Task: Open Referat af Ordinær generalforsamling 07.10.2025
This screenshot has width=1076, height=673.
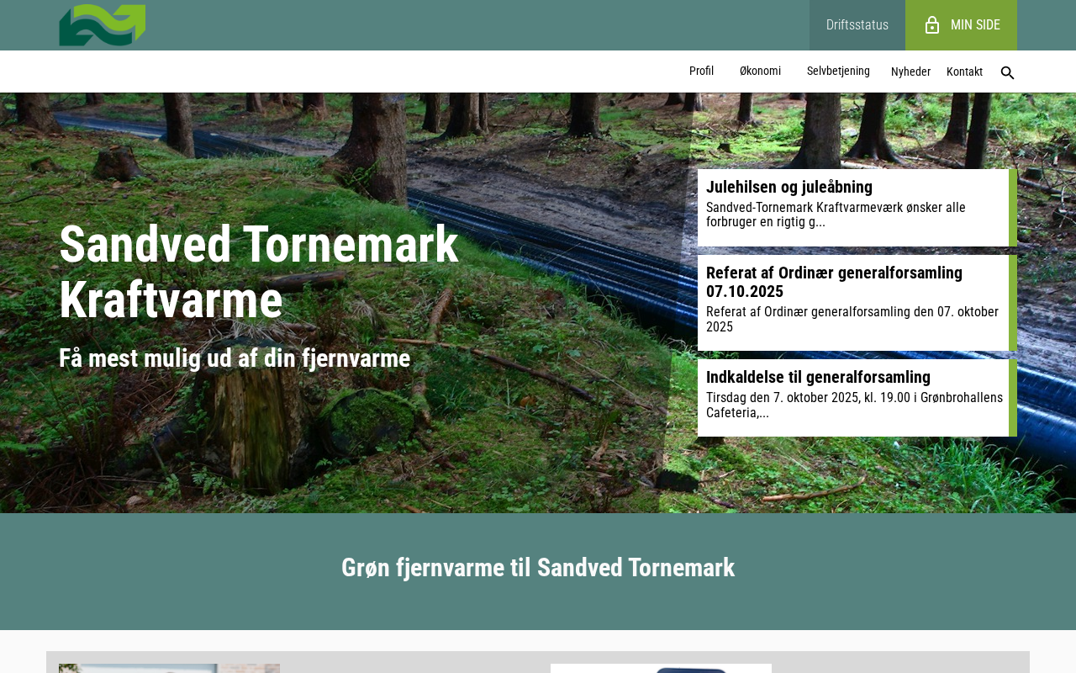Action: [834, 282]
